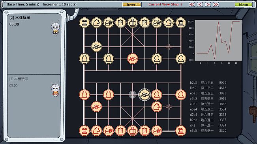Select the black rook in right corner
This screenshot has height=144, width=257.
181,22
